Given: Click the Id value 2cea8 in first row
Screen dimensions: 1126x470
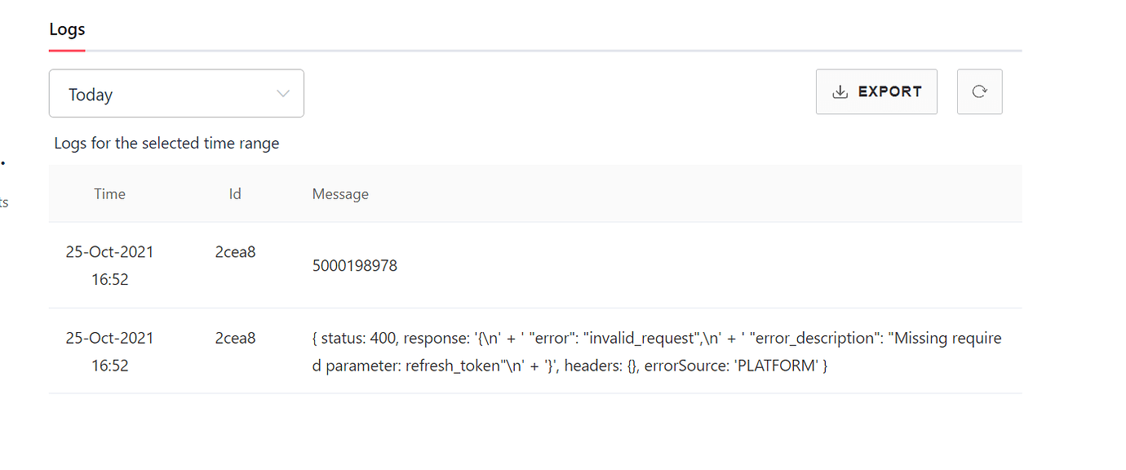Looking at the screenshot, I should 235,251.
